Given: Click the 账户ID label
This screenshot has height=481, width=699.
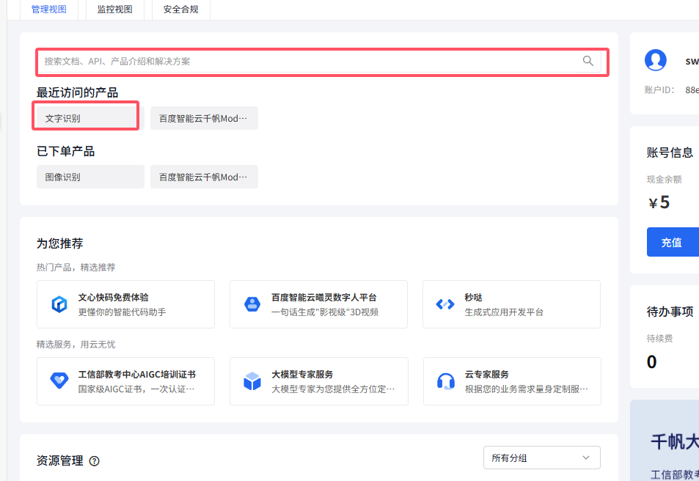Looking at the screenshot, I should coord(659,90).
